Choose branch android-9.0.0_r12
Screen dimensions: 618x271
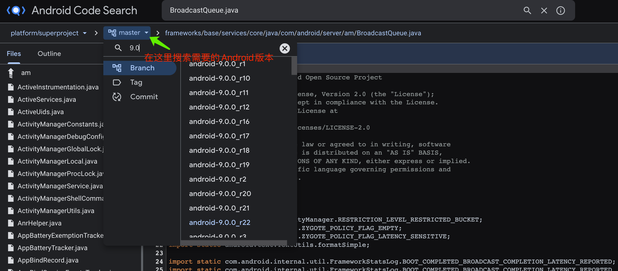point(219,107)
